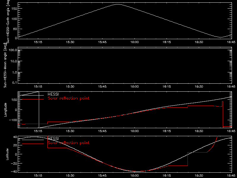Image resolution: width=237 pixels, height=178 pixels.
Task: Click '15:15' time label under Latitude plot
Action: (38, 176)
